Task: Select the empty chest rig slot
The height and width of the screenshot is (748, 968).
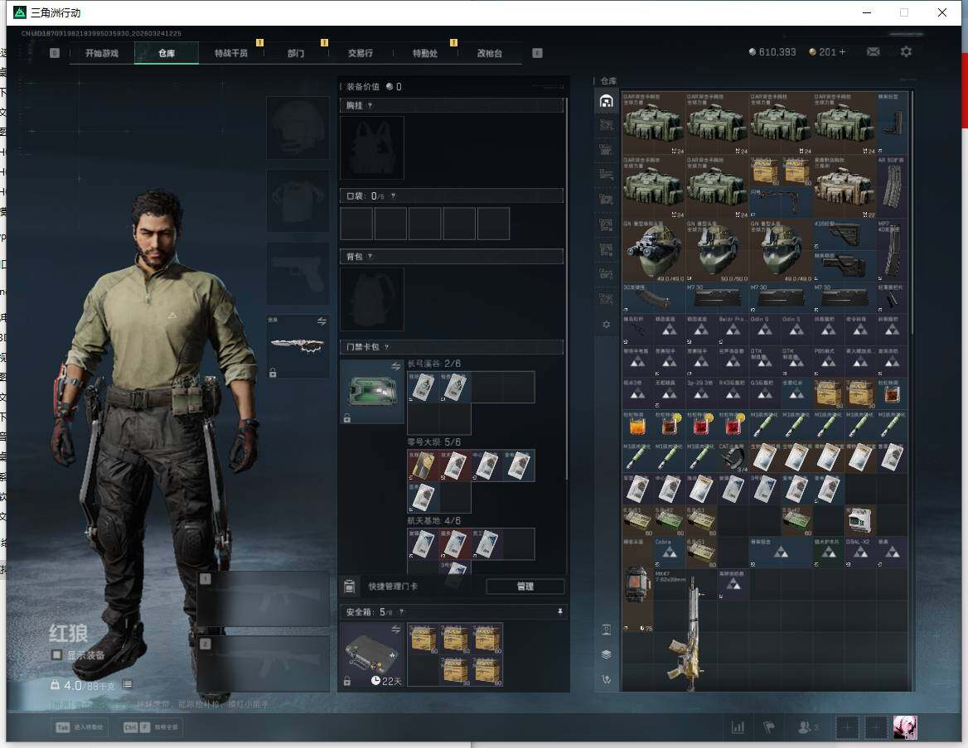Action: coord(372,148)
